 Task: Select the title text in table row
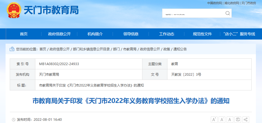92,85
